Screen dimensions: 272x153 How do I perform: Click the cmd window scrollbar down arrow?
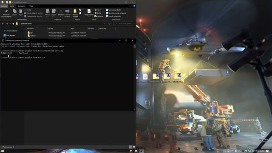(134, 110)
